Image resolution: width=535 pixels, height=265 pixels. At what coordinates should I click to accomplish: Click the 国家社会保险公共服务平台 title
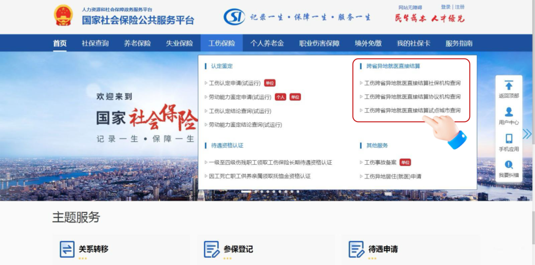coord(138,20)
